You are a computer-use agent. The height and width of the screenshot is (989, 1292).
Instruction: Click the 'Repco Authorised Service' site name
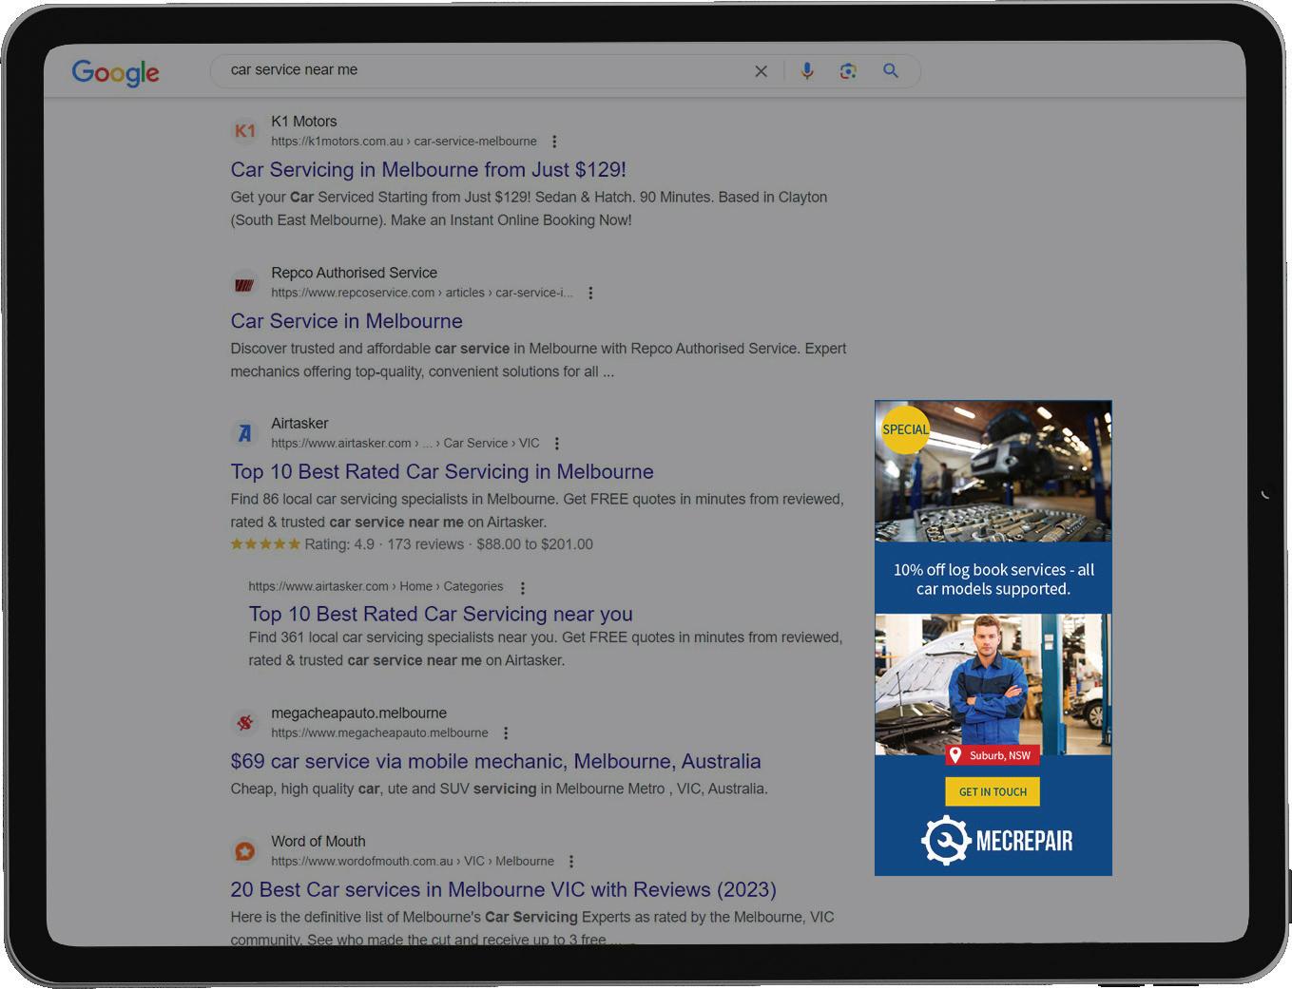pos(354,273)
